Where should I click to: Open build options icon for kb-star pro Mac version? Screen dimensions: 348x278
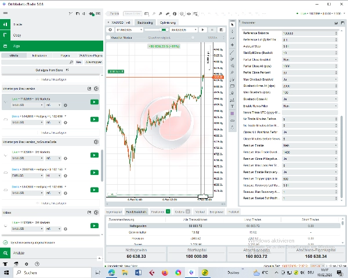pos(96,89)
